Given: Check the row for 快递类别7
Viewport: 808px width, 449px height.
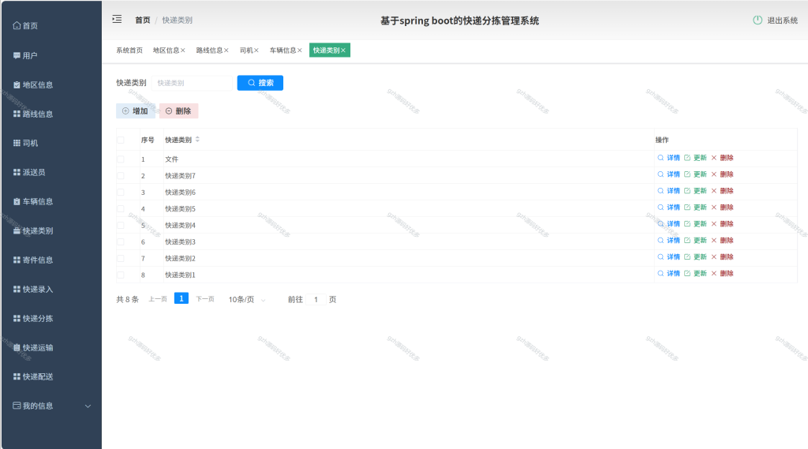Looking at the screenshot, I should click(121, 176).
